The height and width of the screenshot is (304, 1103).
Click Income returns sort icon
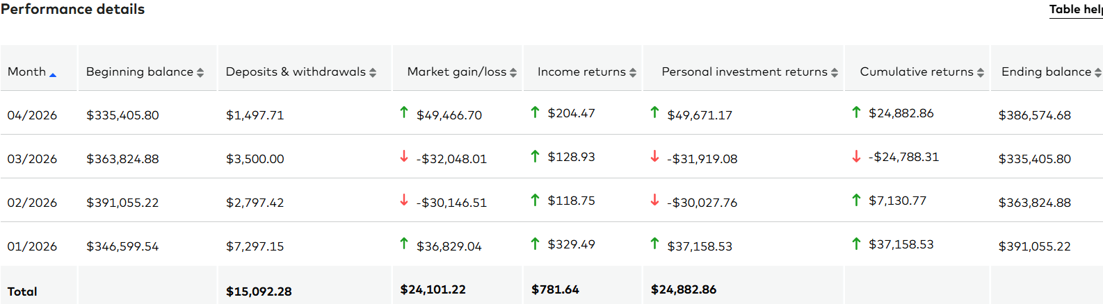pos(633,72)
